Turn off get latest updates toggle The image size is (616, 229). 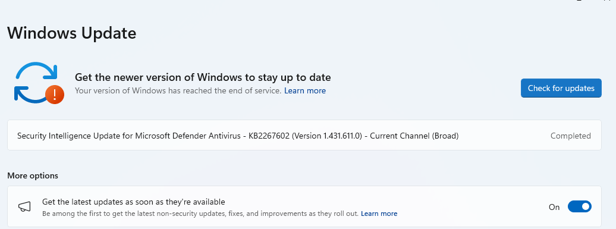pyautogui.click(x=580, y=206)
